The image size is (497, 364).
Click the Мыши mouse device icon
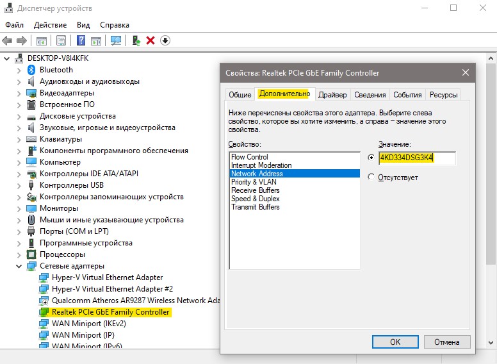coord(31,220)
